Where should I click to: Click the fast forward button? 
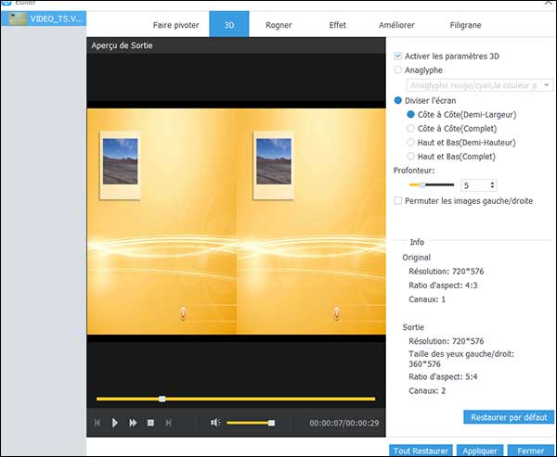[133, 423]
